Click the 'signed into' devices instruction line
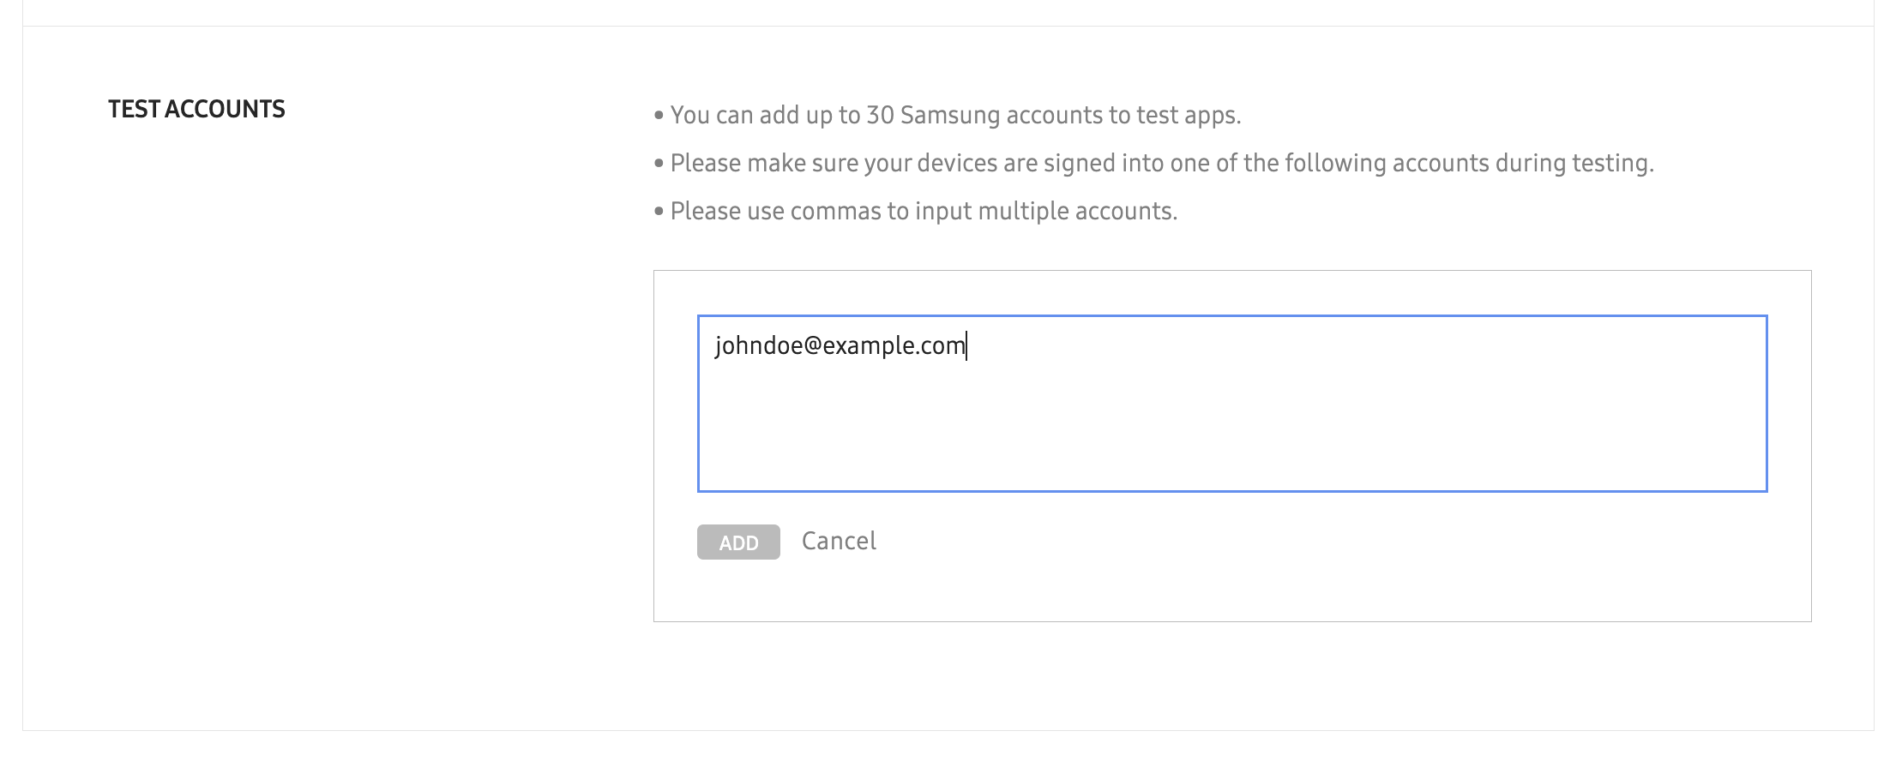The image size is (1902, 761). 1161,163
